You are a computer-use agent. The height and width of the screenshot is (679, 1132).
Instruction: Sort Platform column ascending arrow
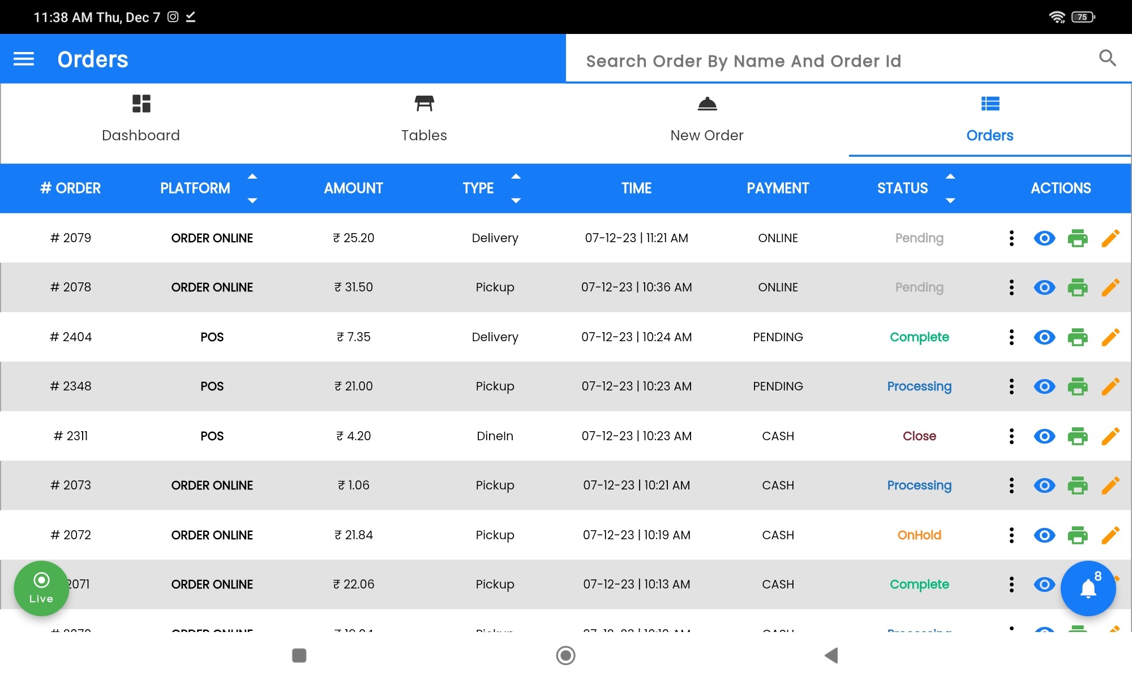pos(252,177)
